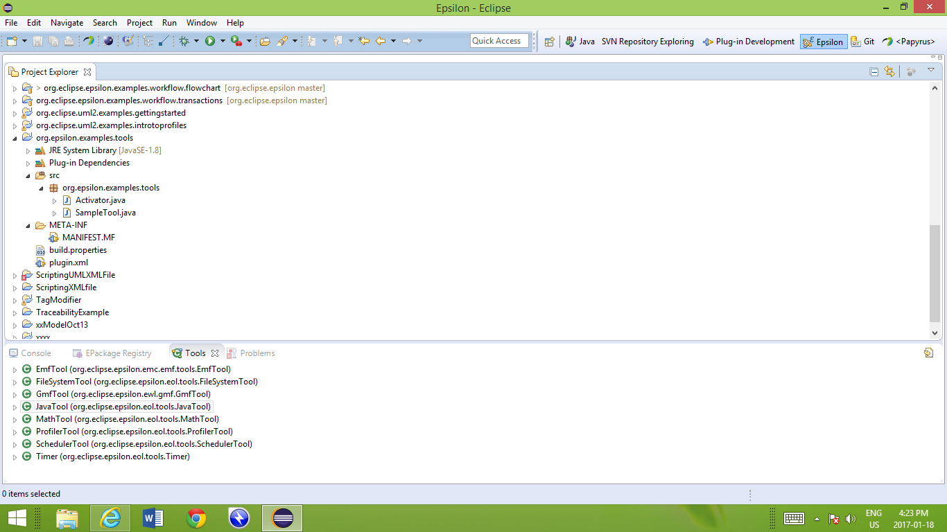Click the Save toolbar icon

(38, 42)
